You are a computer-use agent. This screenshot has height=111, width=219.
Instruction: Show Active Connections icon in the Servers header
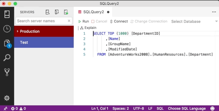pyautogui.click(x=66, y=12)
